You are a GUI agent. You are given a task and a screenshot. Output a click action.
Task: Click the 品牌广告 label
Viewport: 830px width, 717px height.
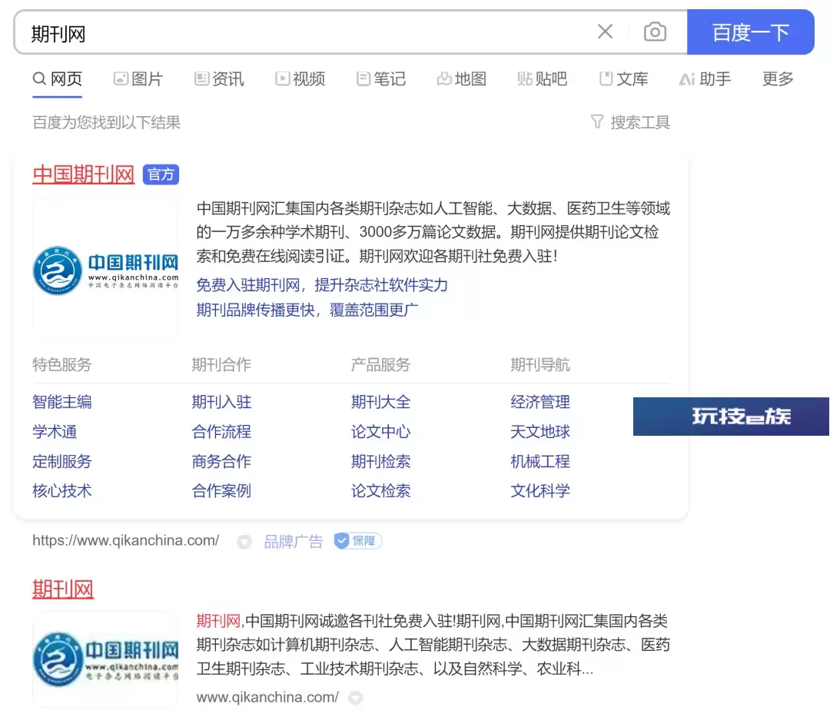click(x=294, y=541)
